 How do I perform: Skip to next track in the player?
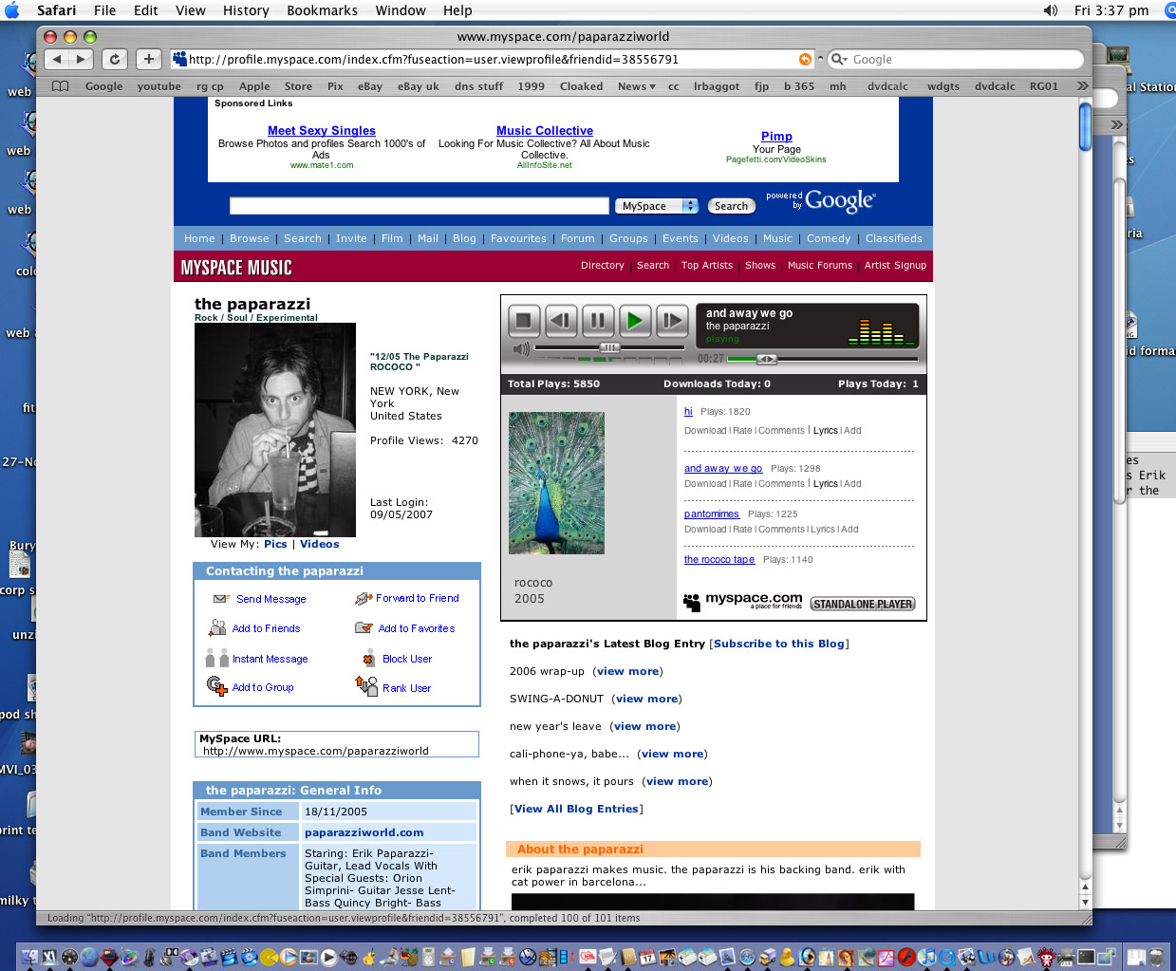(x=672, y=321)
